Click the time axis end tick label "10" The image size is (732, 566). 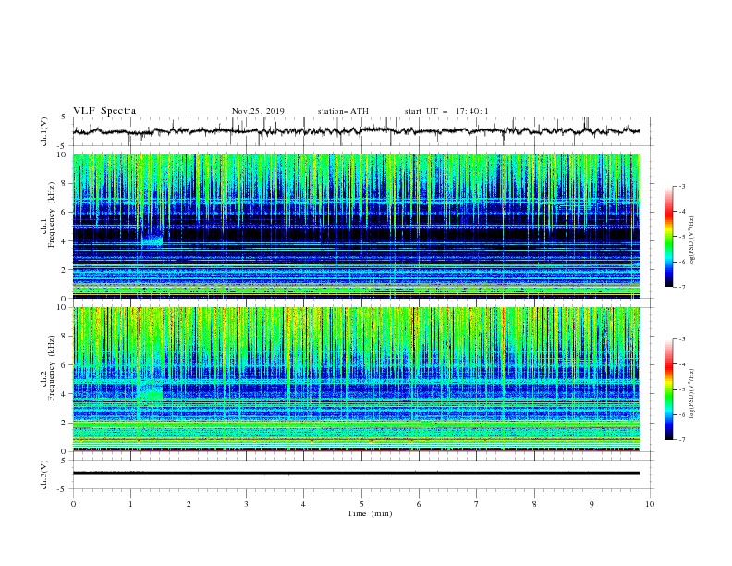point(650,504)
